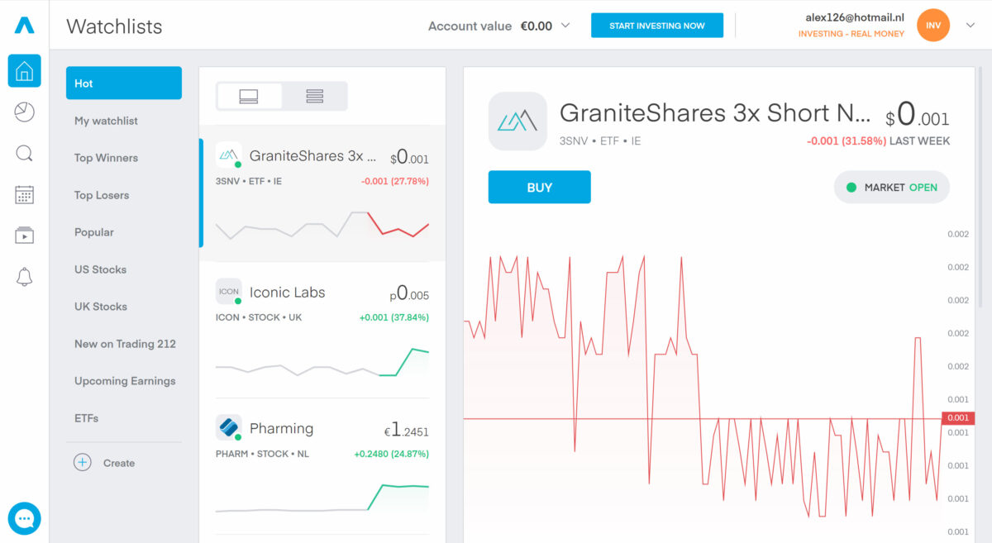
Task: Click the large GraniteShares logo in detail panel
Action: (517, 121)
